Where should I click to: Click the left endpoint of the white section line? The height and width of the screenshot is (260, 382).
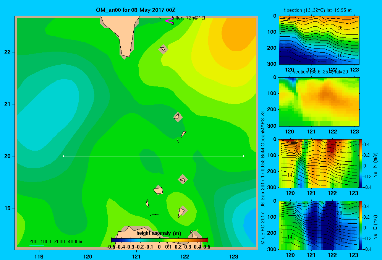(63, 156)
